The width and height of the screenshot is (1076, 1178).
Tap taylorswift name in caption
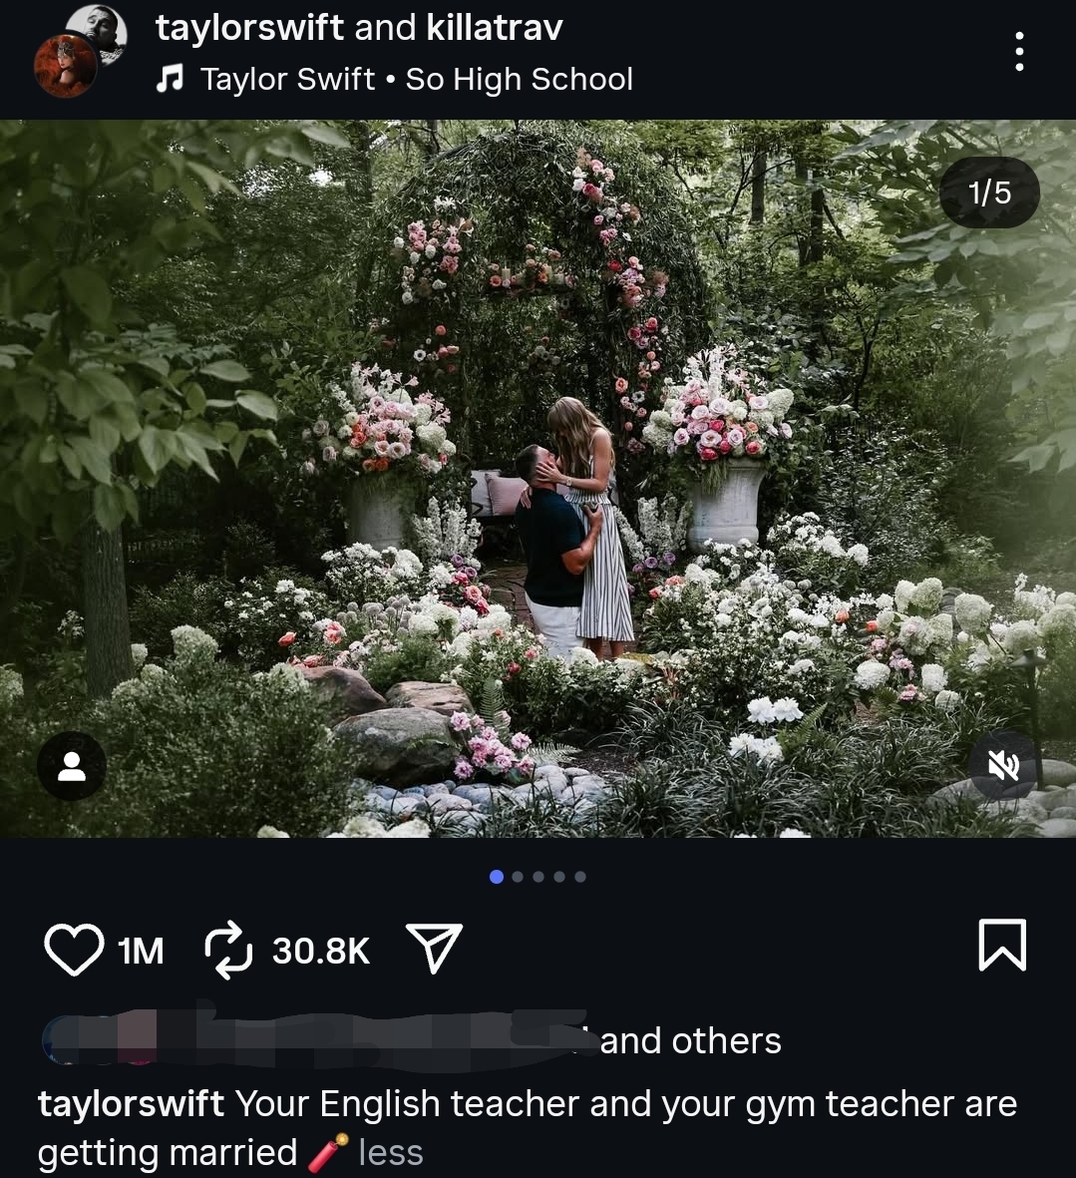click(131, 1104)
